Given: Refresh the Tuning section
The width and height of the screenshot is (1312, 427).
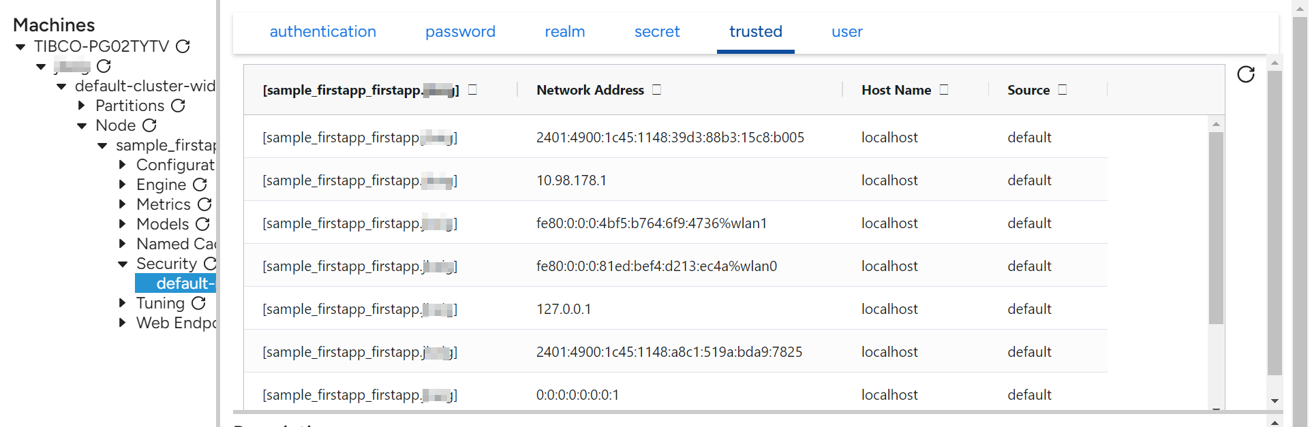Looking at the screenshot, I should pos(198,303).
